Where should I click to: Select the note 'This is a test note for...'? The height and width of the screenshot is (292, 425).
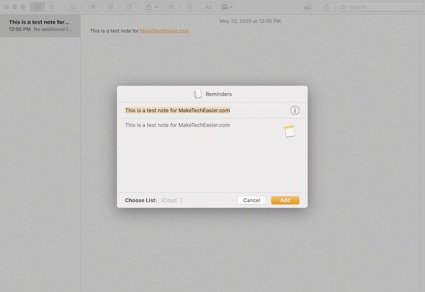[40, 25]
